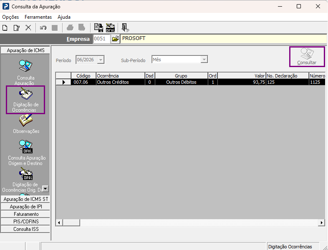Click the Ocorrência column header

pyautogui.click(x=121, y=75)
